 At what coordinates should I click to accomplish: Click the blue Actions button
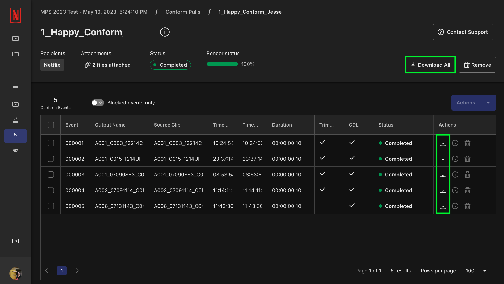(466, 103)
